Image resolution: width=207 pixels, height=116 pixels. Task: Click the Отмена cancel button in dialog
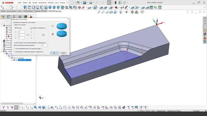coord(63,53)
